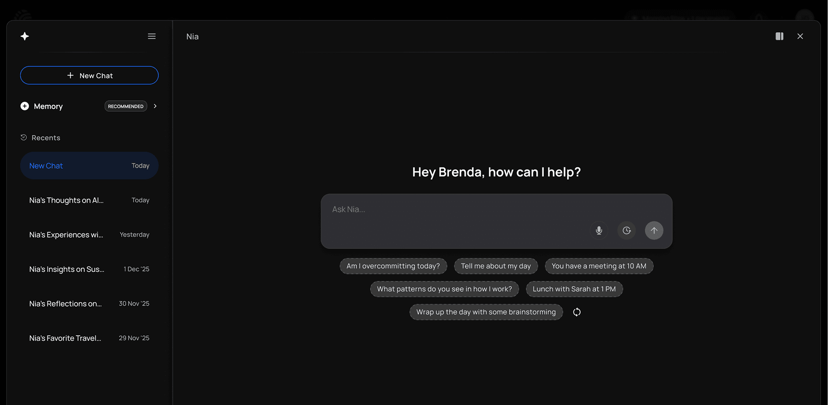
Task: Select the 'Am I overcommitting today?' prompt
Action: (393, 266)
